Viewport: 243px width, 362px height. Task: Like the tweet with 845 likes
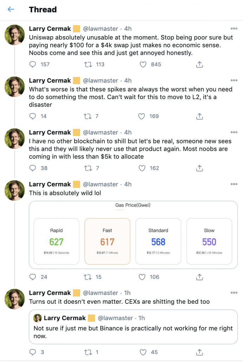143,64
